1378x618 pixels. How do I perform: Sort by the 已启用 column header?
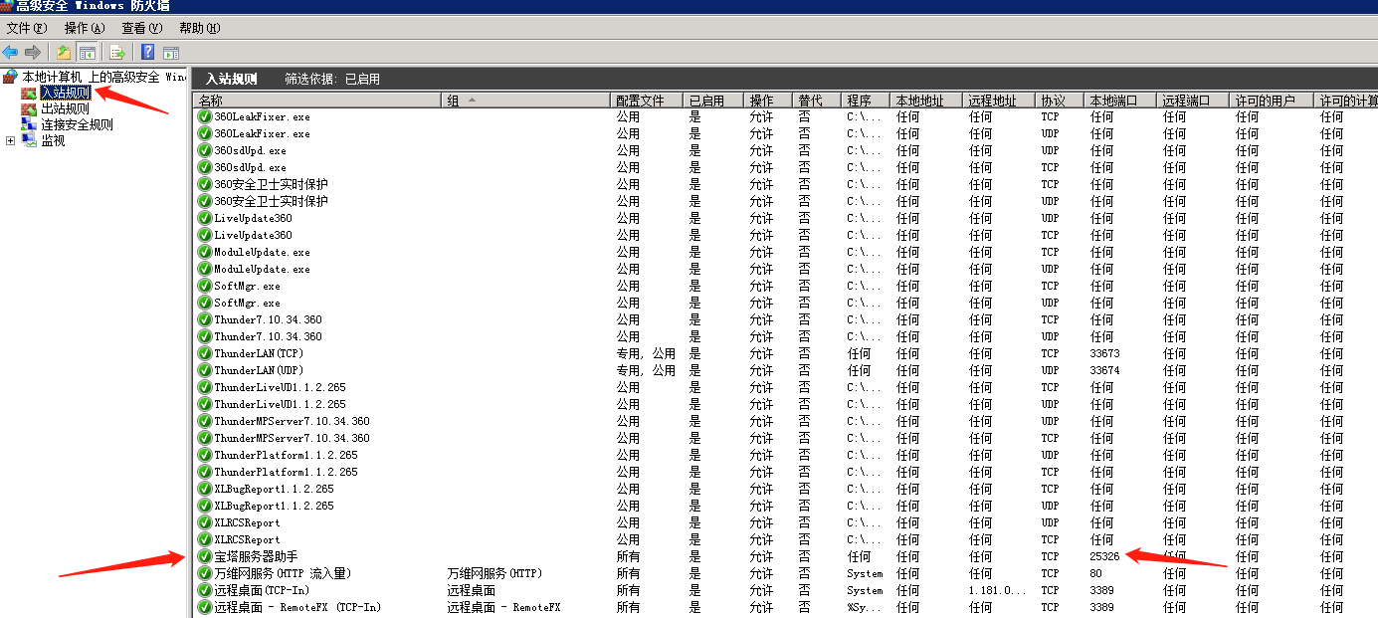pos(712,101)
